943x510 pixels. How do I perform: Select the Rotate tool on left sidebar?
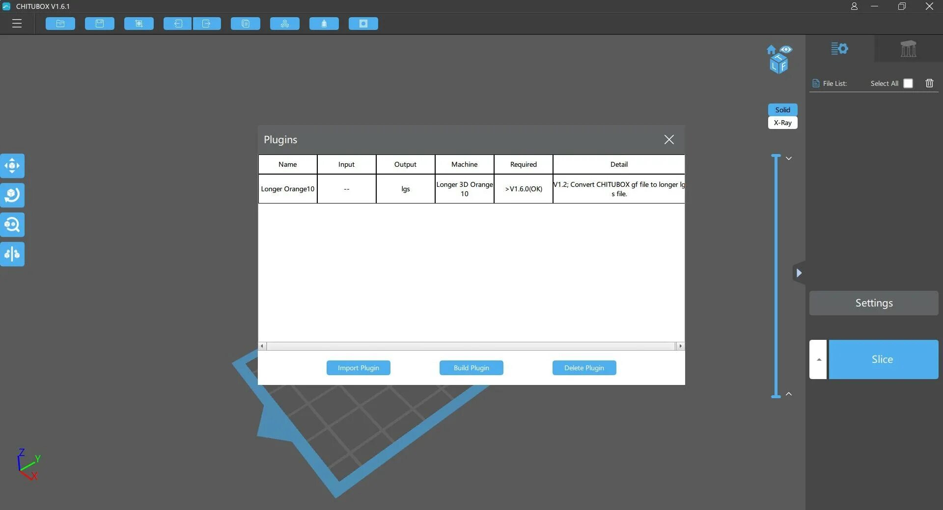12,195
